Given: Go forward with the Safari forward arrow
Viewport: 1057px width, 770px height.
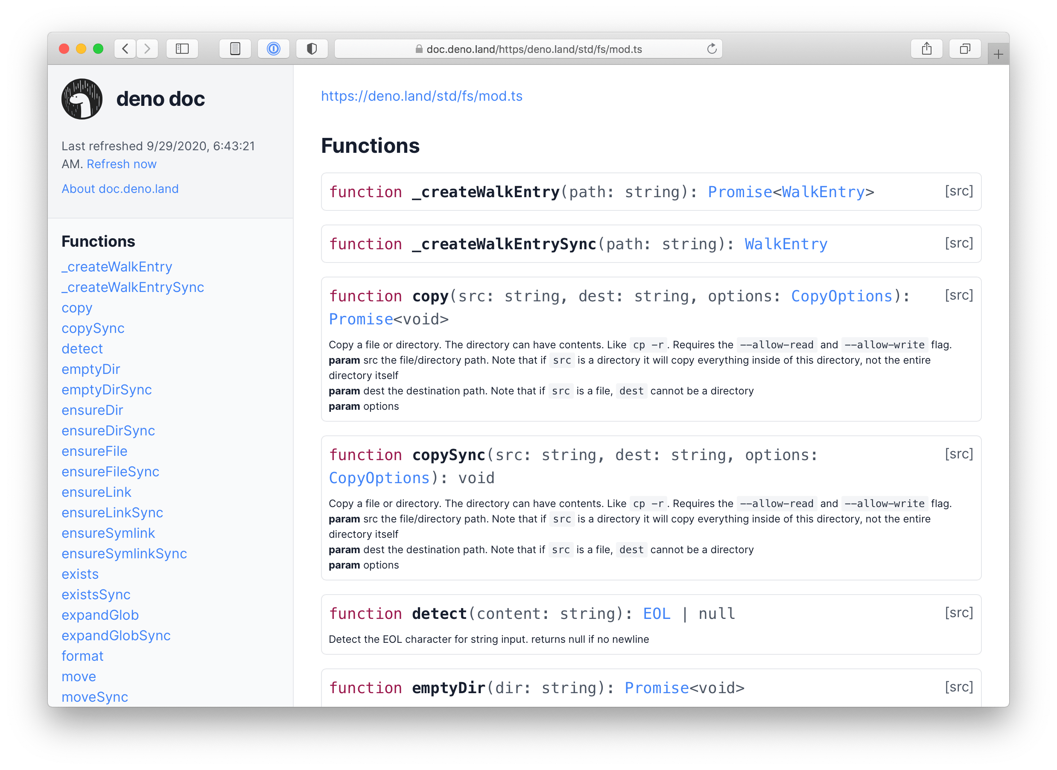Looking at the screenshot, I should 147,49.
